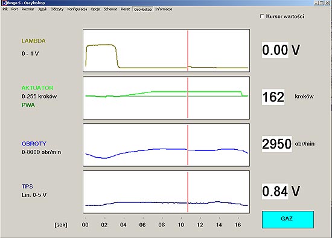Click the AKTUATOR channel label
332x238 pixels.
coord(37,88)
